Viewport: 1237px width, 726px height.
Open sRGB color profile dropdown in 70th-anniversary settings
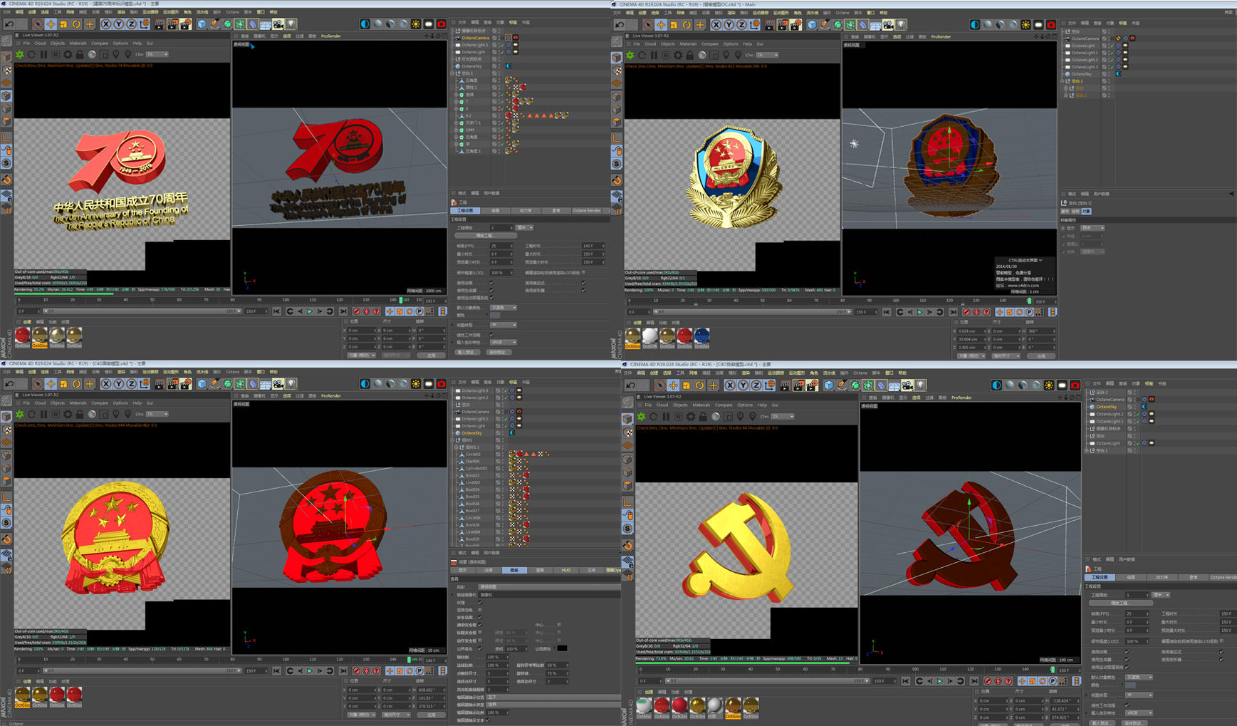[x=503, y=342]
